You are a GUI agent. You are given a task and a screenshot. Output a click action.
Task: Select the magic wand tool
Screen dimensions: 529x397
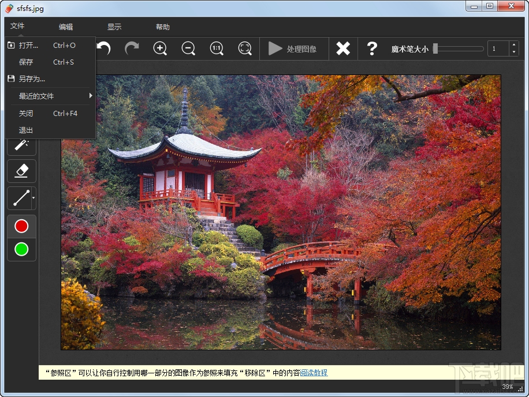pos(21,144)
